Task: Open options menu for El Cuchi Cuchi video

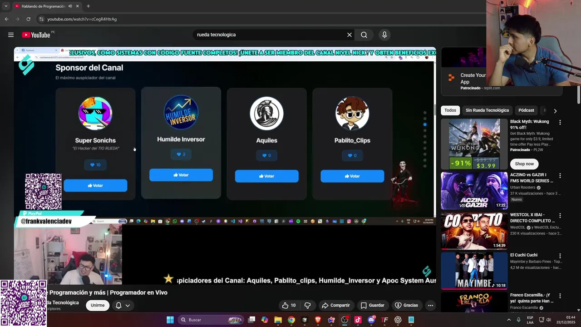Action: pos(560,256)
